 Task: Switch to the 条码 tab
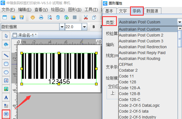click(x=137, y=11)
